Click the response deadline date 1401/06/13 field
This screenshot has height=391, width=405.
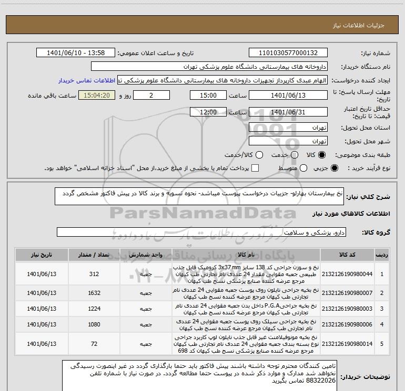(288, 95)
